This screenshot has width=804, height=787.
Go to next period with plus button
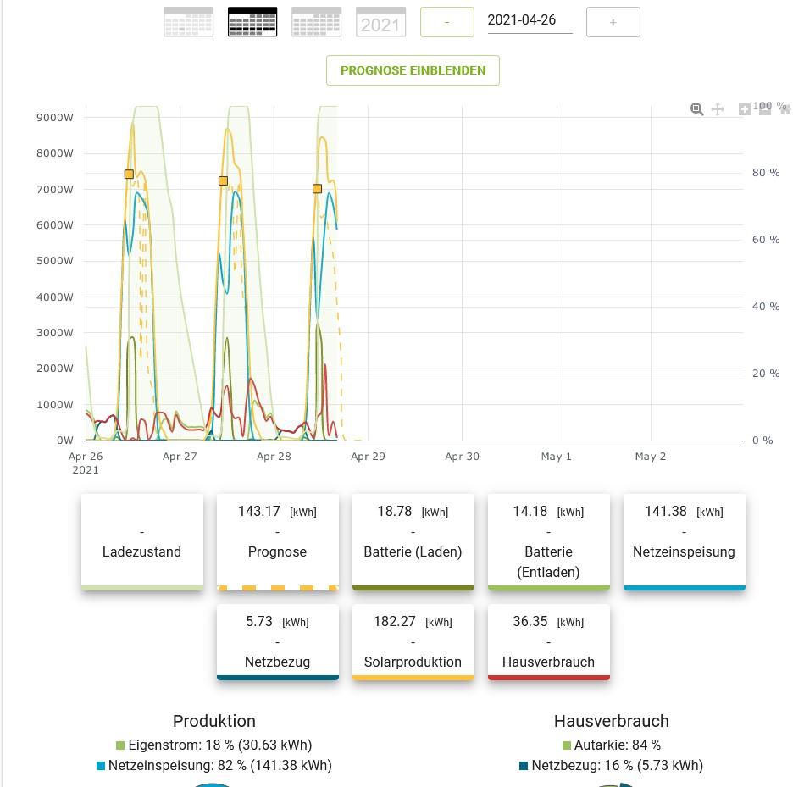pos(613,22)
